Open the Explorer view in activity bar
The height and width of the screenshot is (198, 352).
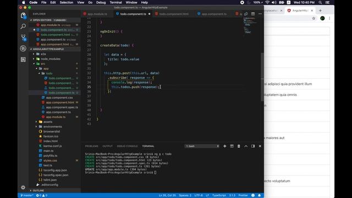pyautogui.click(x=23, y=15)
